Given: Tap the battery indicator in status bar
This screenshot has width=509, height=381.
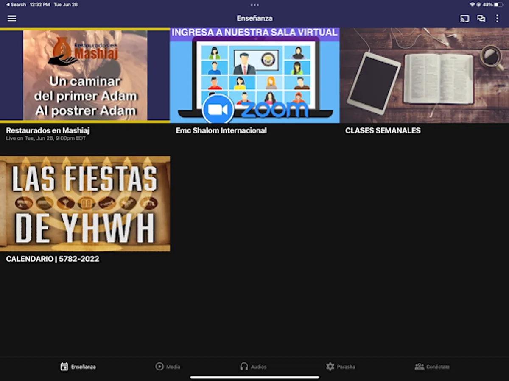Looking at the screenshot, I should [498, 5].
